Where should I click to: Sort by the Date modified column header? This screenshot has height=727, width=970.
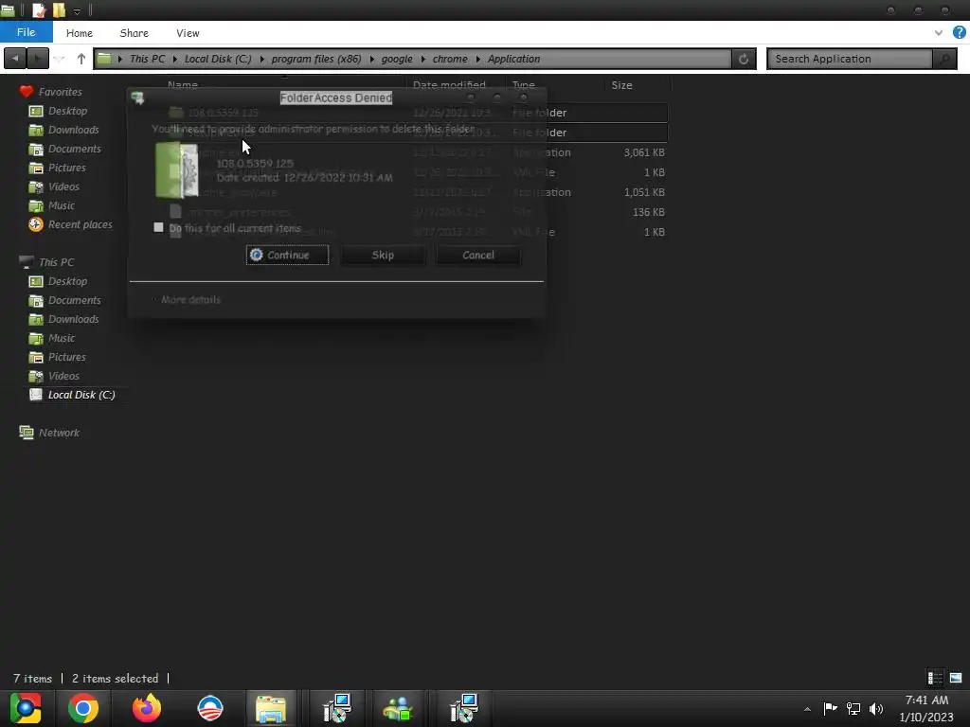click(450, 85)
